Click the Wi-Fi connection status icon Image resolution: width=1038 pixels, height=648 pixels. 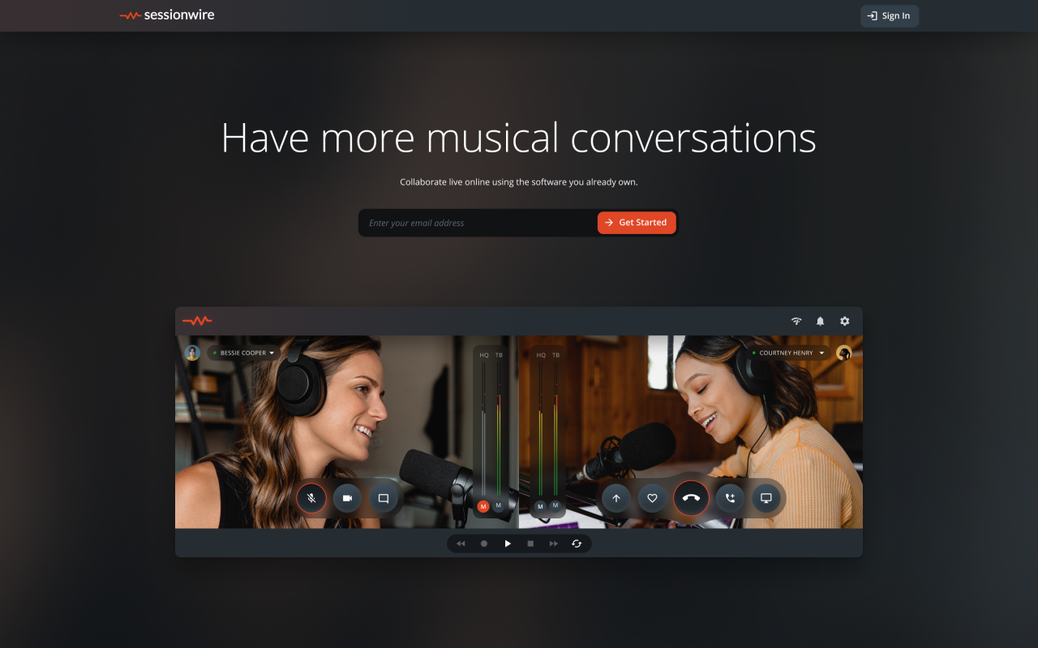pyautogui.click(x=796, y=322)
